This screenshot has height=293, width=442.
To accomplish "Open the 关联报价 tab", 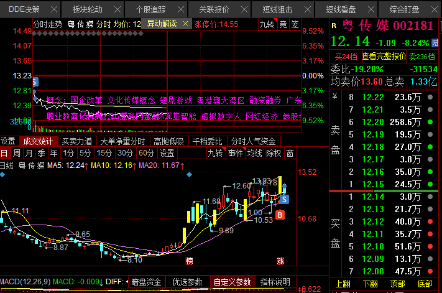I will 214,9.
